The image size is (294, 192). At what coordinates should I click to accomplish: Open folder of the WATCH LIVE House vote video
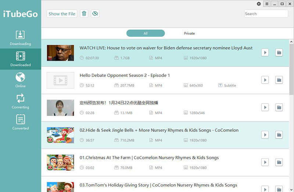279,52
